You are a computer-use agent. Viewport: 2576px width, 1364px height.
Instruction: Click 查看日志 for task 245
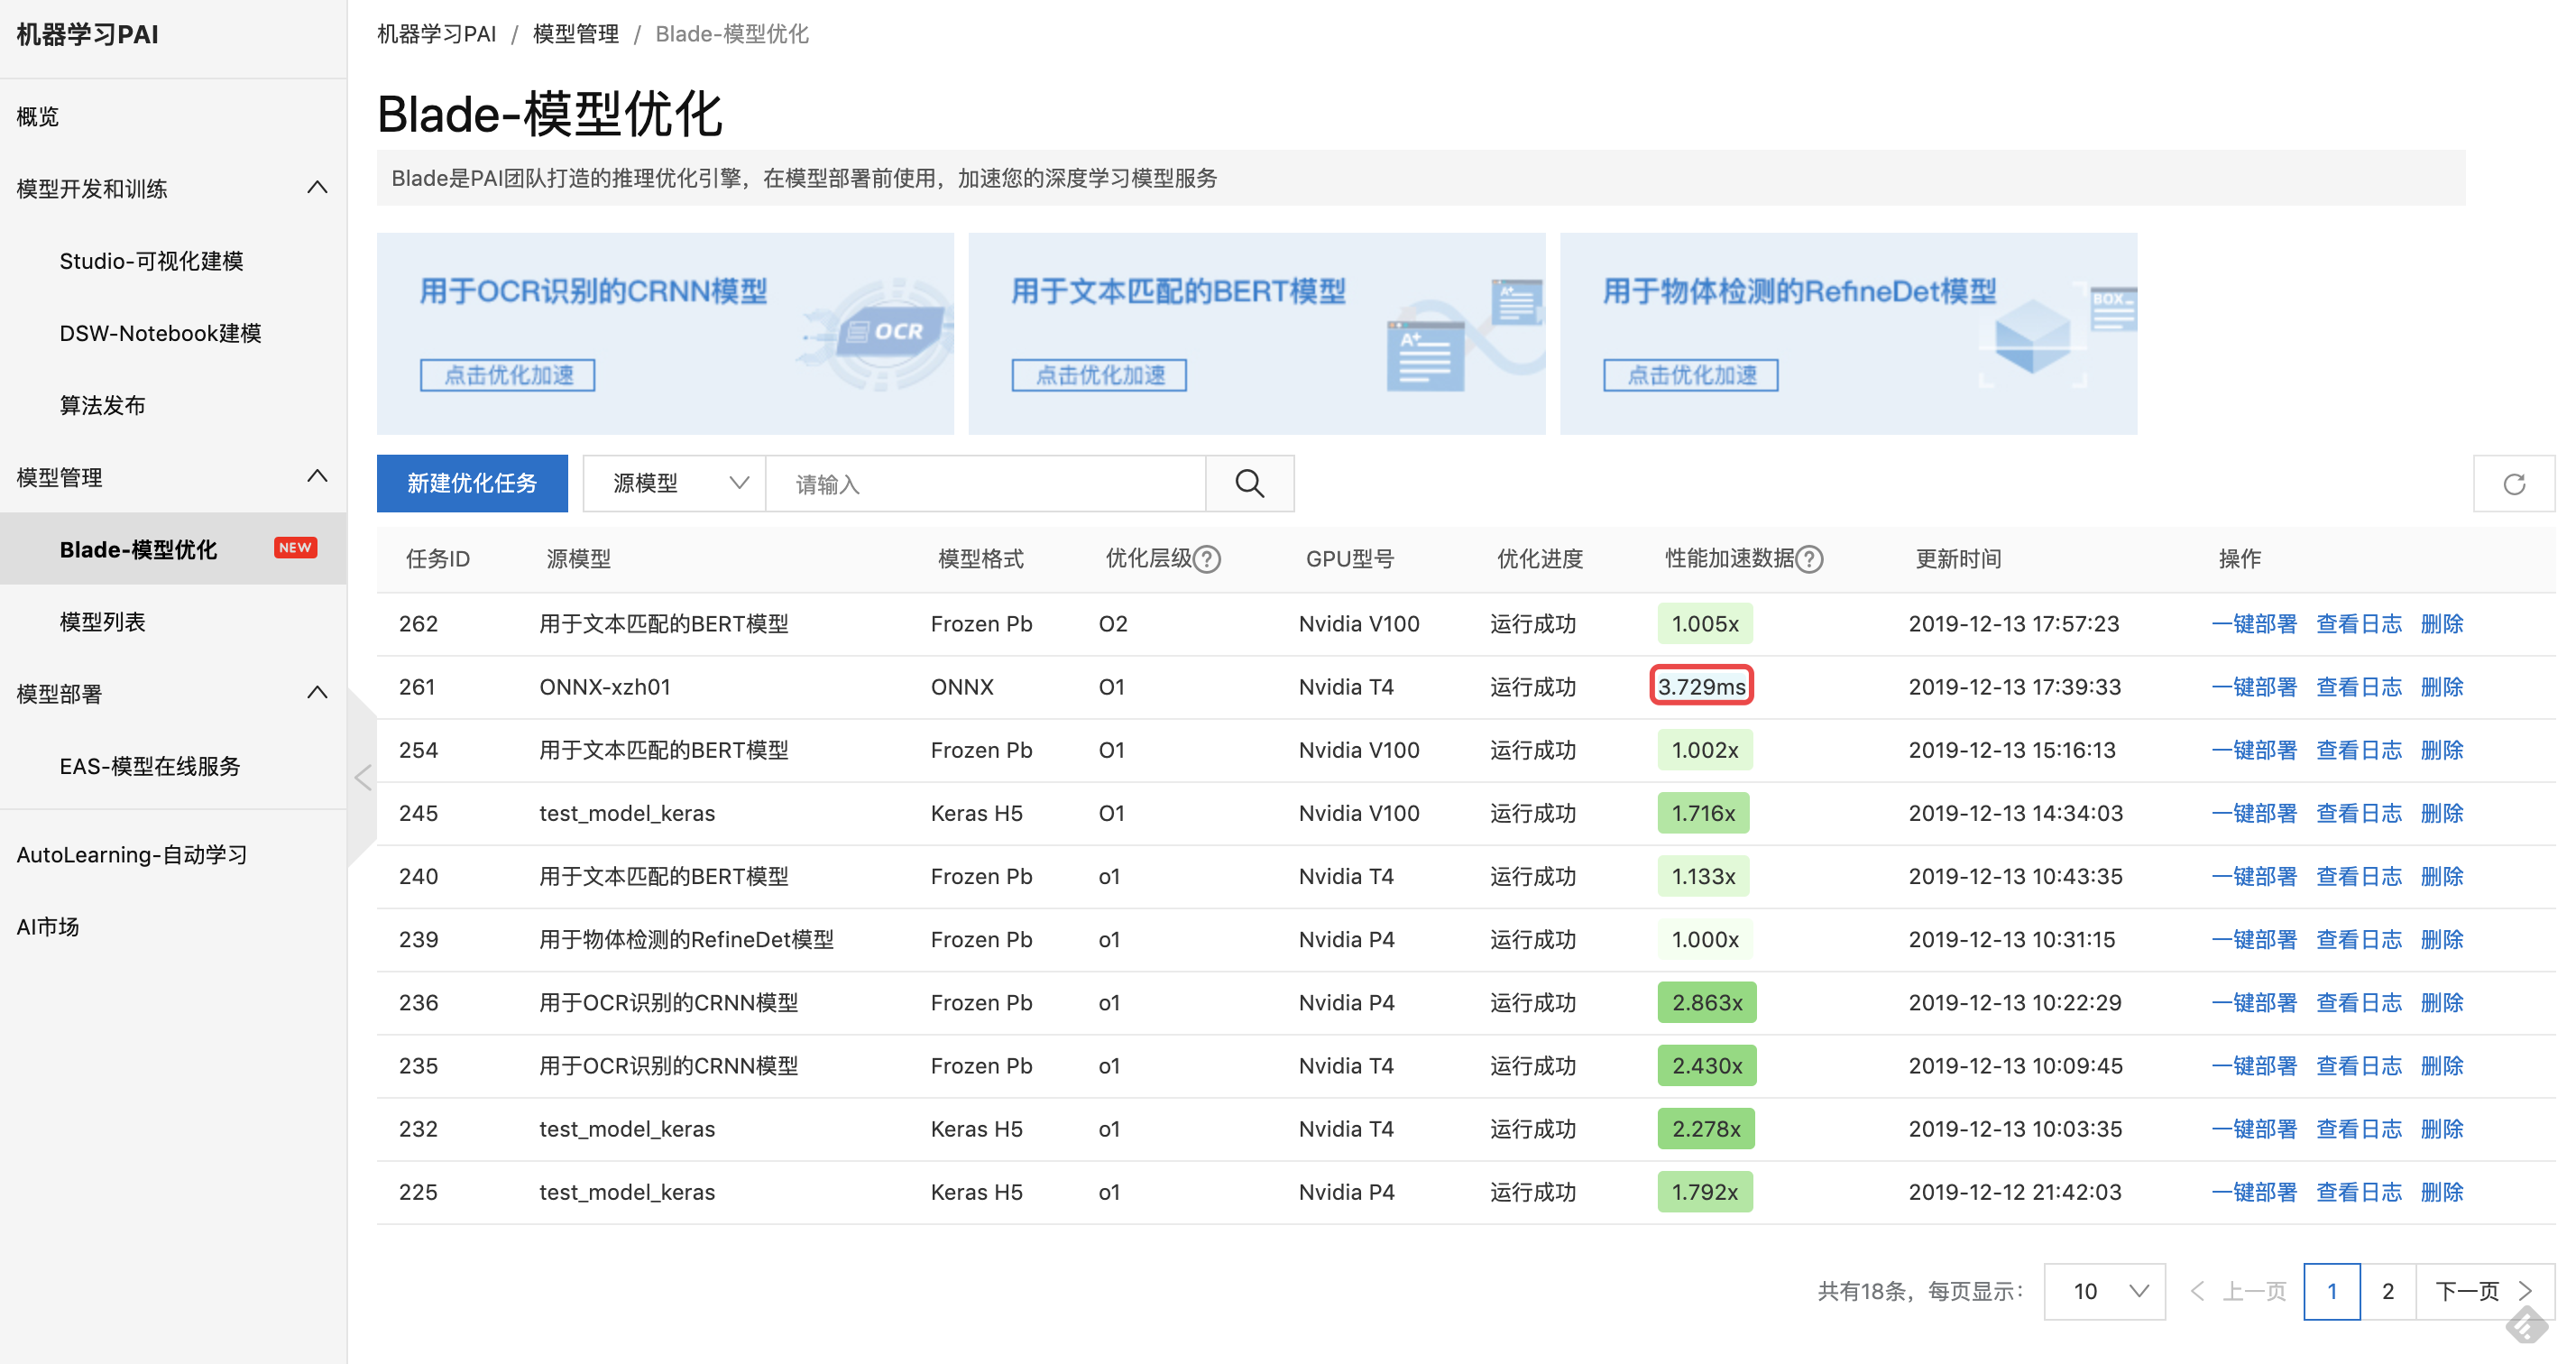tap(2359, 813)
